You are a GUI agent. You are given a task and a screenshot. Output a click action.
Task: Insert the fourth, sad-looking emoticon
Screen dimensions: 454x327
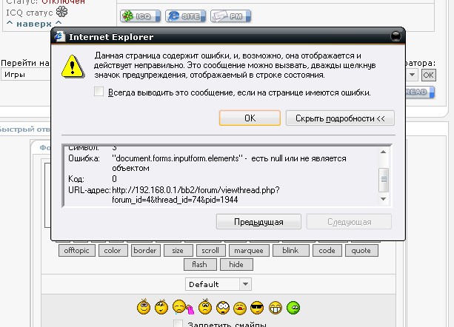(205, 307)
